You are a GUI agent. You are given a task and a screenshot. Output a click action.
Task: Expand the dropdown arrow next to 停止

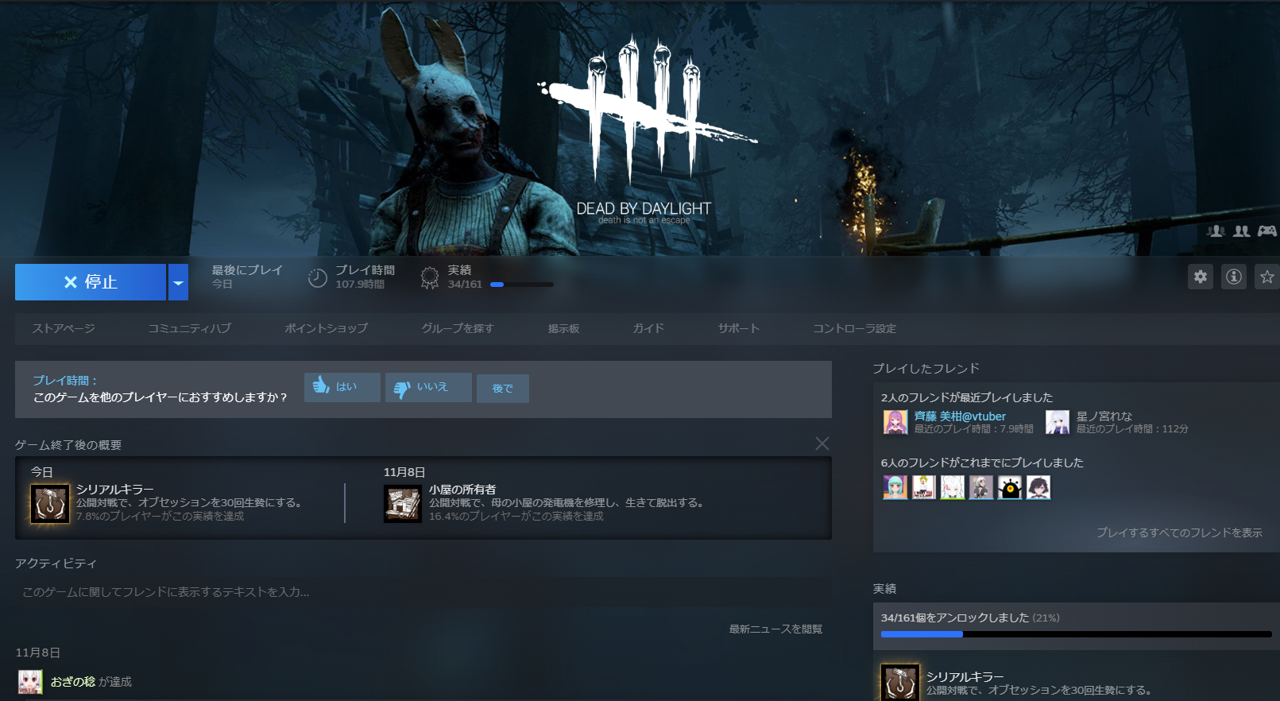tap(178, 282)
